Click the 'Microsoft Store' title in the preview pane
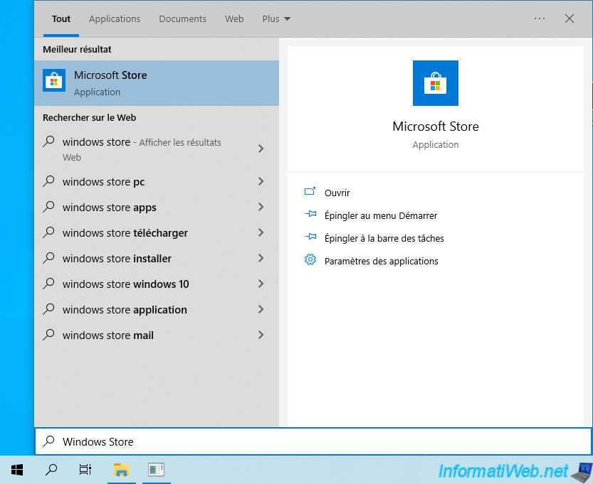This screenshot has height=484, width=593. click(x=435, y=126)
